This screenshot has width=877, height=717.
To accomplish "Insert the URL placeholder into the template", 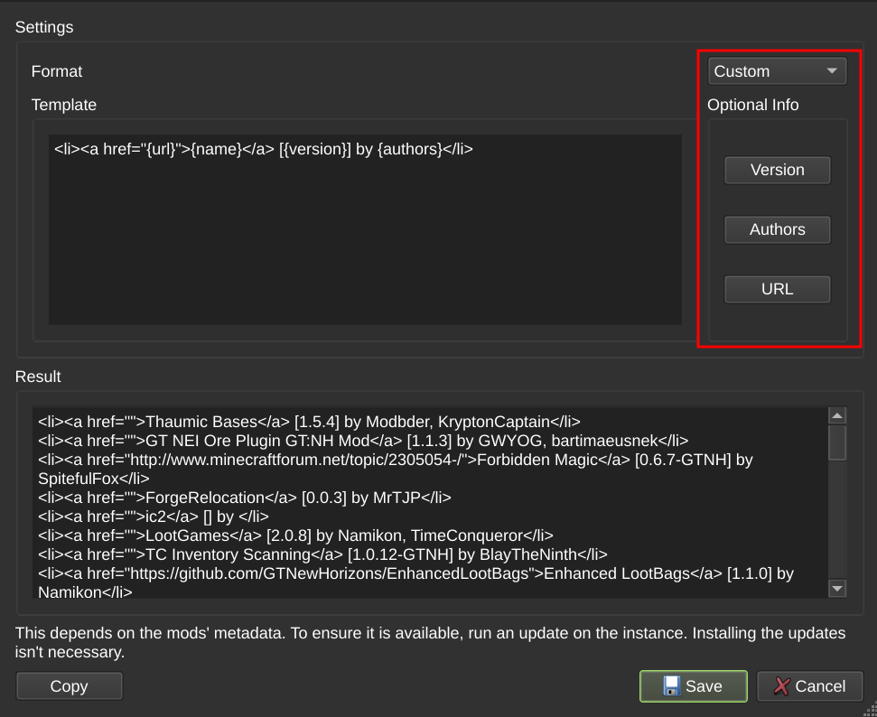I will [777, 289].
